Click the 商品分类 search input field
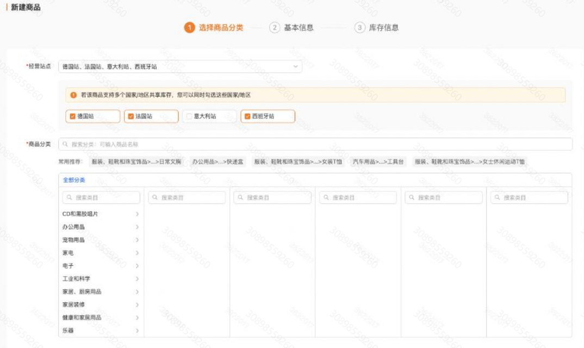Screen dimensions: 584x348 tap(315, 145)
